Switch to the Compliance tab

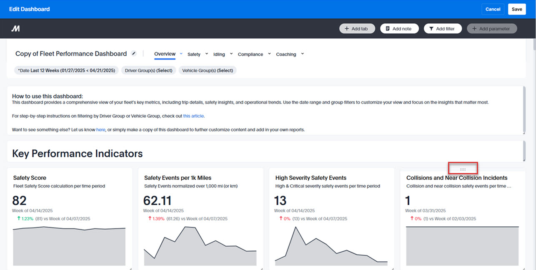[250, 54]
